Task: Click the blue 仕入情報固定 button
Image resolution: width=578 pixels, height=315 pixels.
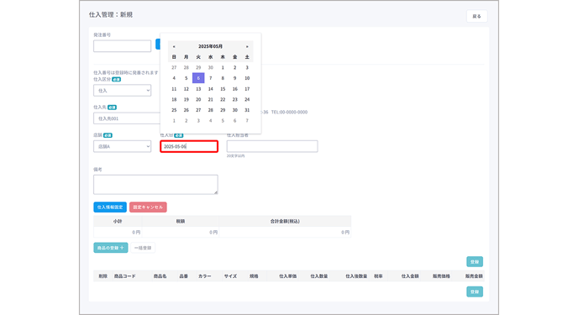Action: coord(110,207)
